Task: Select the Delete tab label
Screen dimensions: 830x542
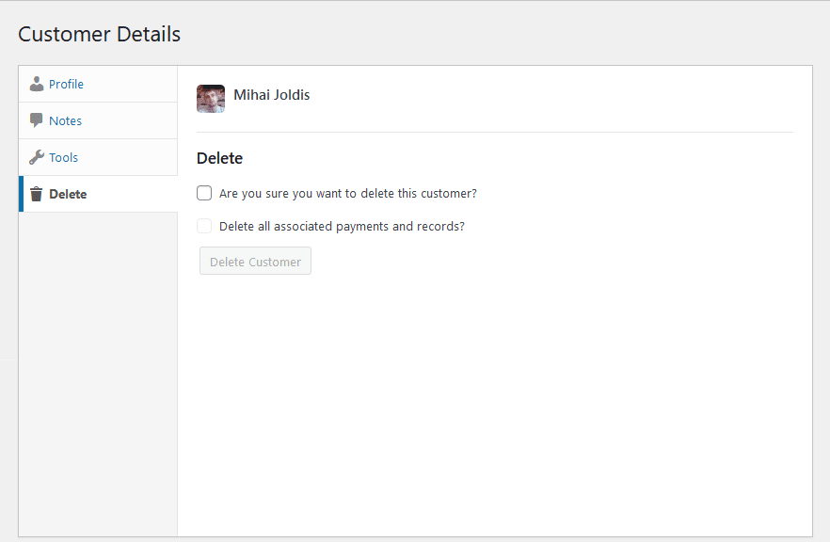Action: (68, 194)
